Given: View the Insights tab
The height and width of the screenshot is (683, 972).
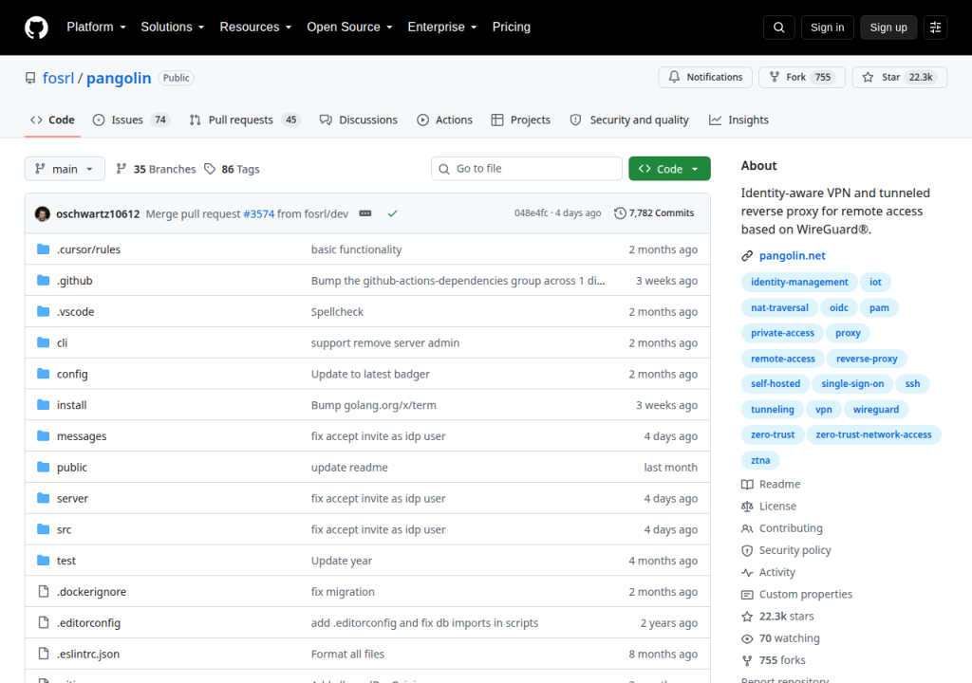Looking at the screenshot, I should coord(738,120).
